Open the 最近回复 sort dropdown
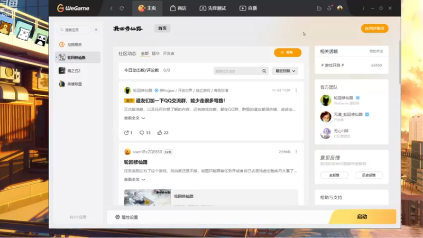This screenshot has width=423, height=238. (x=285, y=71)
